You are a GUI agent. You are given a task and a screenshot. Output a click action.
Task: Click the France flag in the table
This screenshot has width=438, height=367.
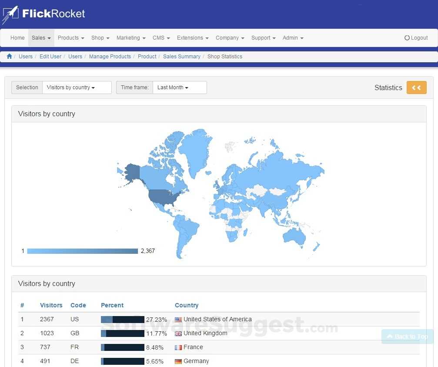coord(178,347)
